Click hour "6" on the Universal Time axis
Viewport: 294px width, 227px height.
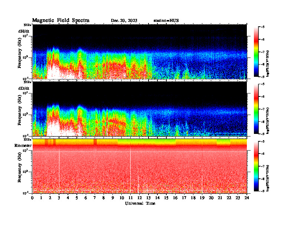pos(86,198)
